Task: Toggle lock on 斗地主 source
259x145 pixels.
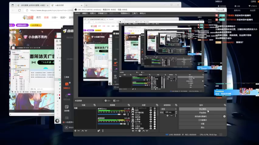Action: tap(155, 126)
